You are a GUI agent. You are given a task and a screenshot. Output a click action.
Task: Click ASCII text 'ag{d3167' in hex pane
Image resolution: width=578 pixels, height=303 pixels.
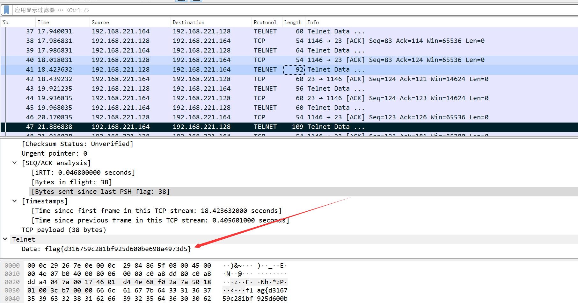(272, 290)
